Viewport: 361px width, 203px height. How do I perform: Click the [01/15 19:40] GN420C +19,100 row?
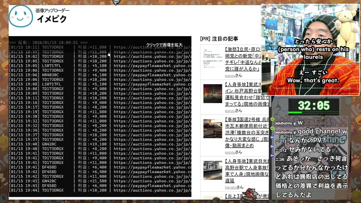pyautogui.click(x=100, y=144)
